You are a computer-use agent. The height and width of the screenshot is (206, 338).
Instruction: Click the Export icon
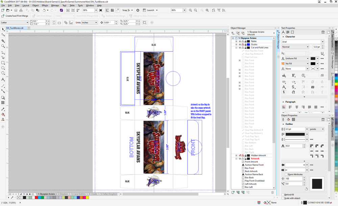(x=73, y=10)
